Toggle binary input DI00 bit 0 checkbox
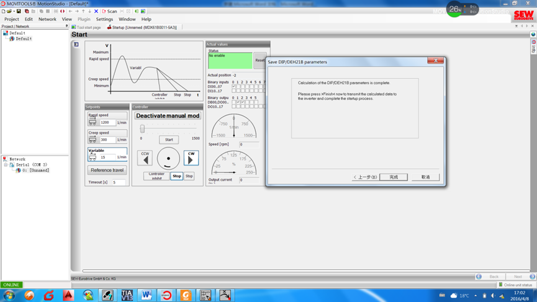Viewport: 537px width, 302px height. 233,86
